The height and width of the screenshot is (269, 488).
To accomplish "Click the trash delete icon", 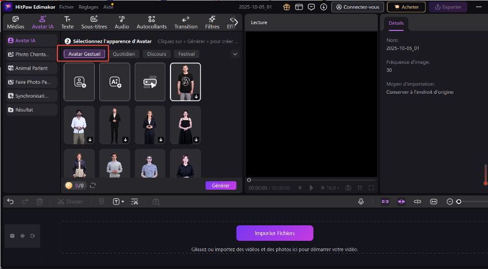I will tap(40, 202).
